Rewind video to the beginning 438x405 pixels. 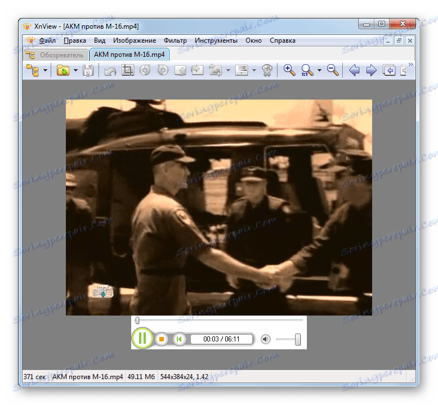tap(179, 339)
